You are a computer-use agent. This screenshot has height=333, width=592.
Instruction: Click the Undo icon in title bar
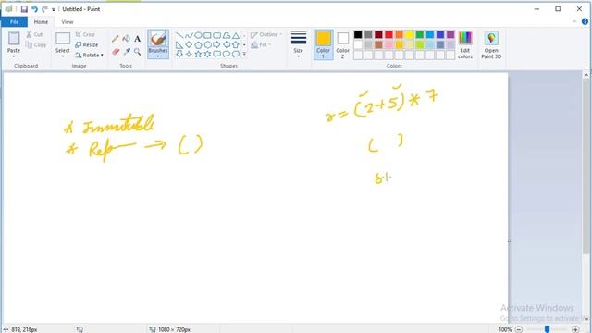point(35,9)
